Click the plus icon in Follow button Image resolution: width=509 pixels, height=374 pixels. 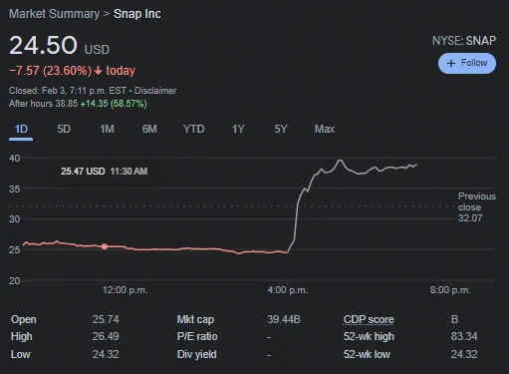pos(451,63)
